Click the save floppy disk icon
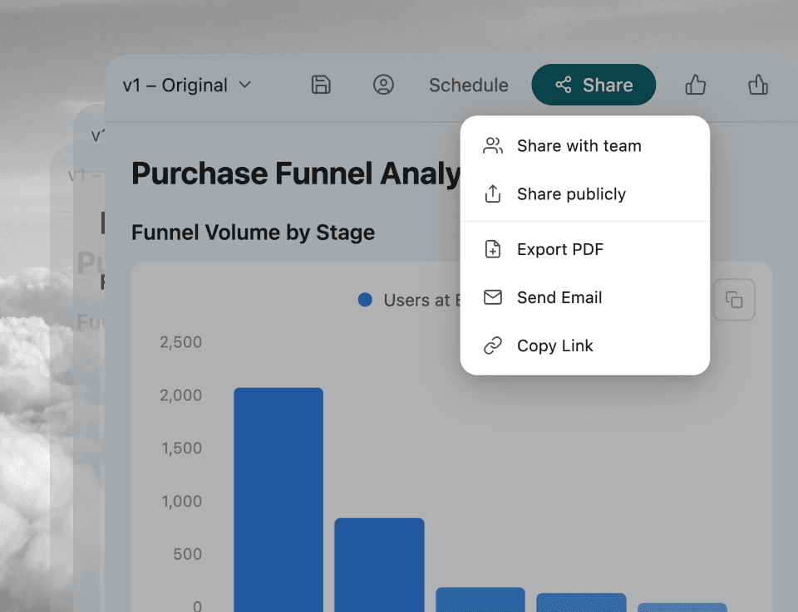This screenshot has width=798, height=612. pyautogui.click(x=321, y=85)
